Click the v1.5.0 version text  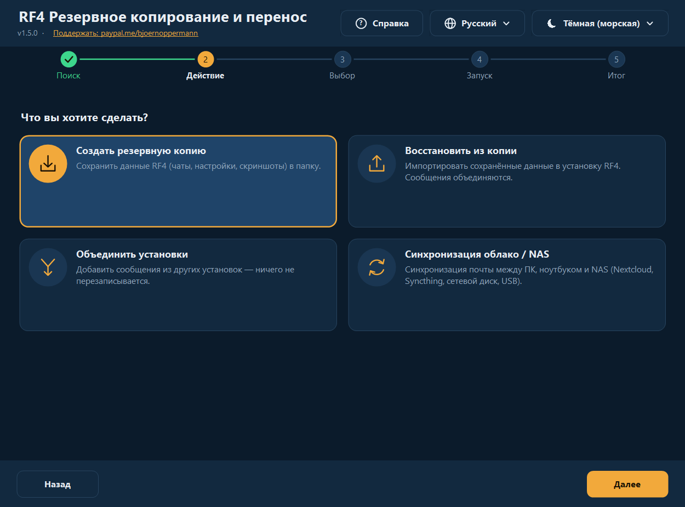point(27,33)
